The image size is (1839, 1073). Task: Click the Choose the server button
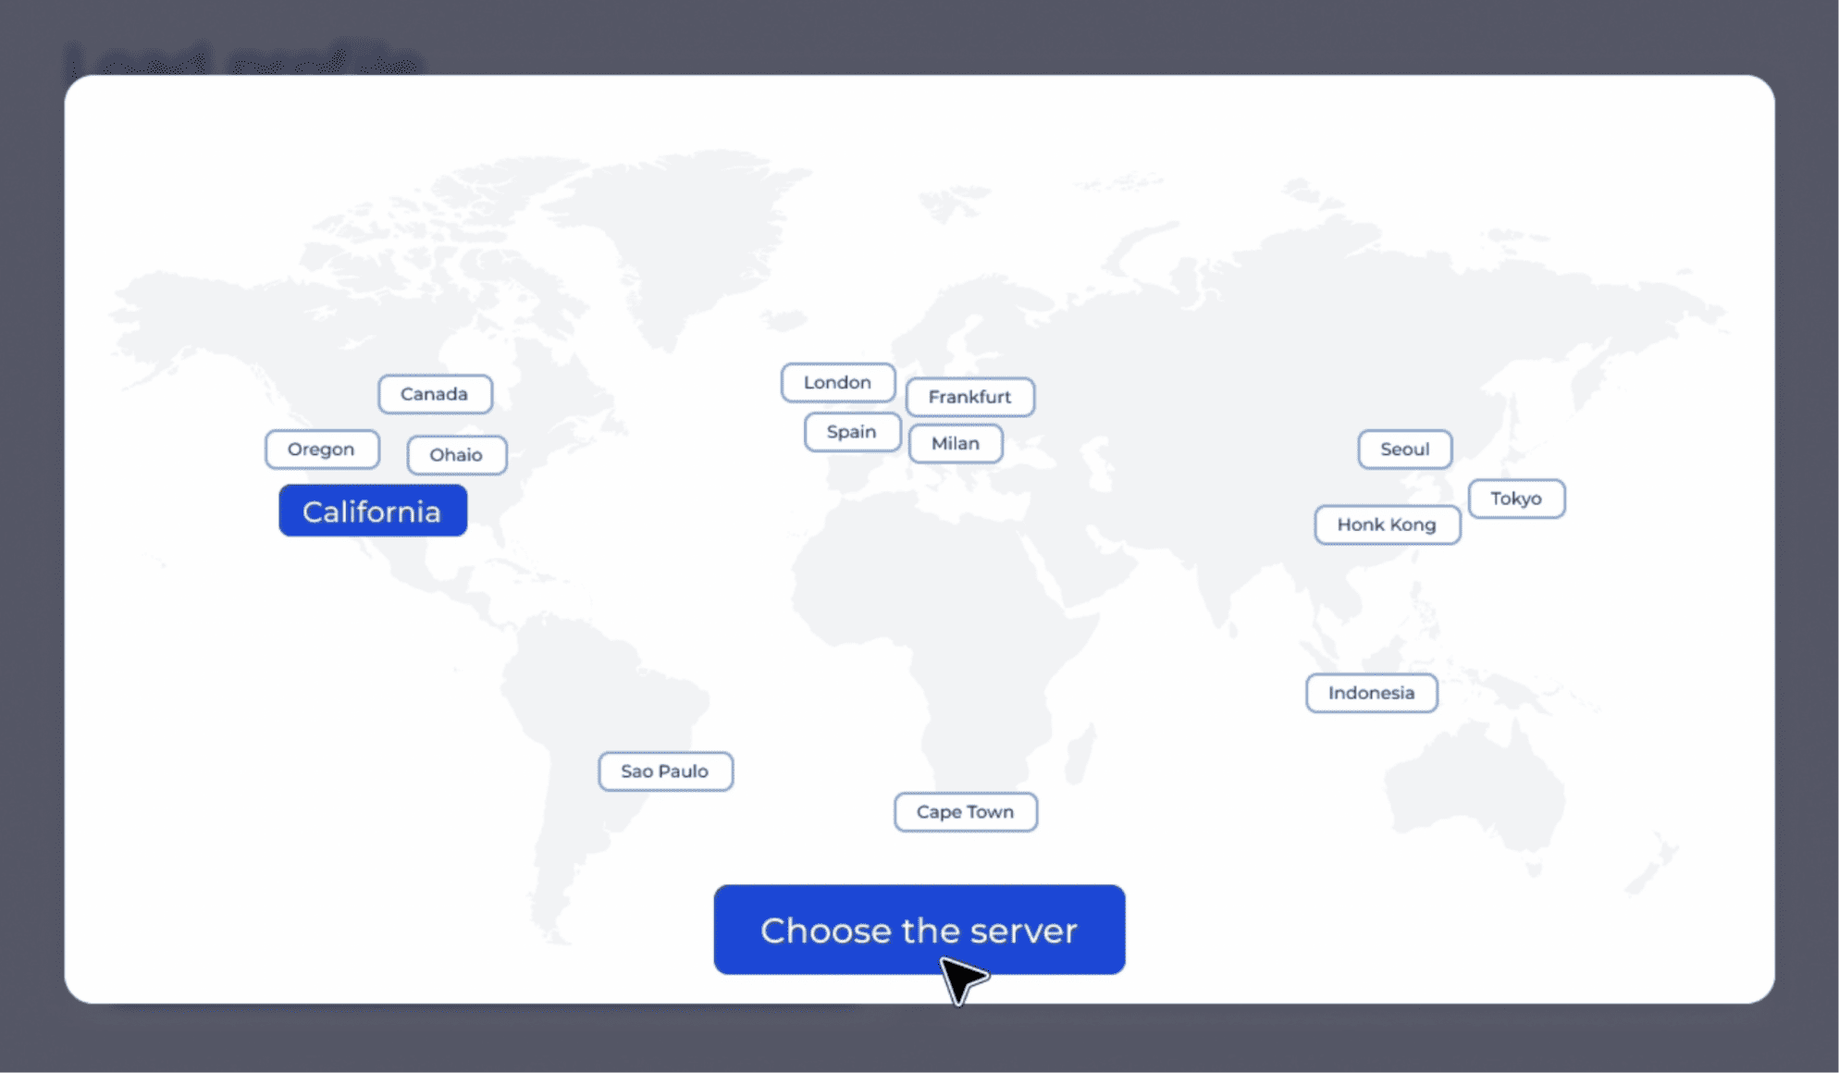point(919,929)
